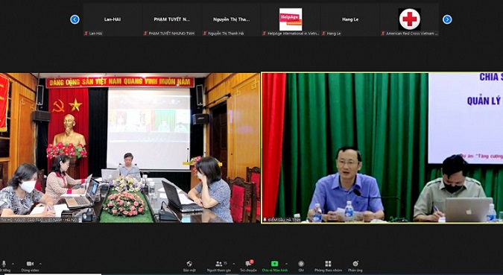Image resolution: width=503 pixels, height=275 pixels.
Task: Expand video options arrow beside Dừng video
Action: [x=40, y=264]
